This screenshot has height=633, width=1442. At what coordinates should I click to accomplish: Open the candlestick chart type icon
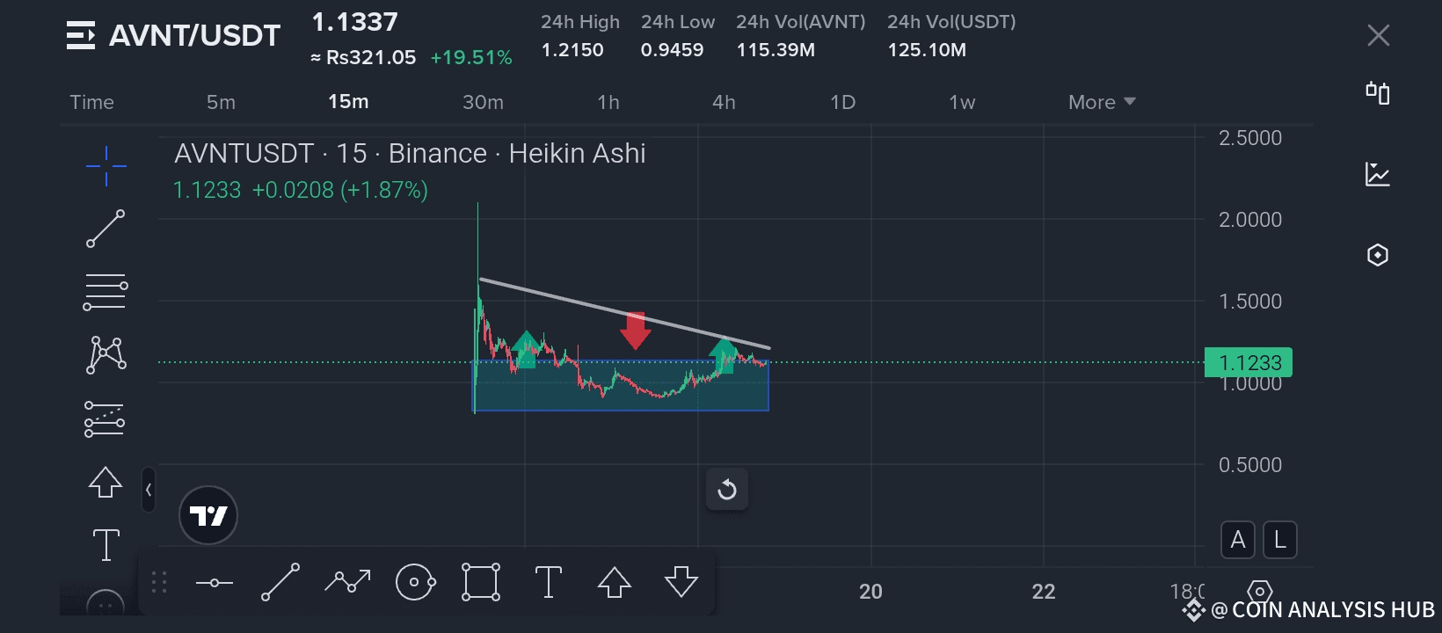(x=1377, y=93)
